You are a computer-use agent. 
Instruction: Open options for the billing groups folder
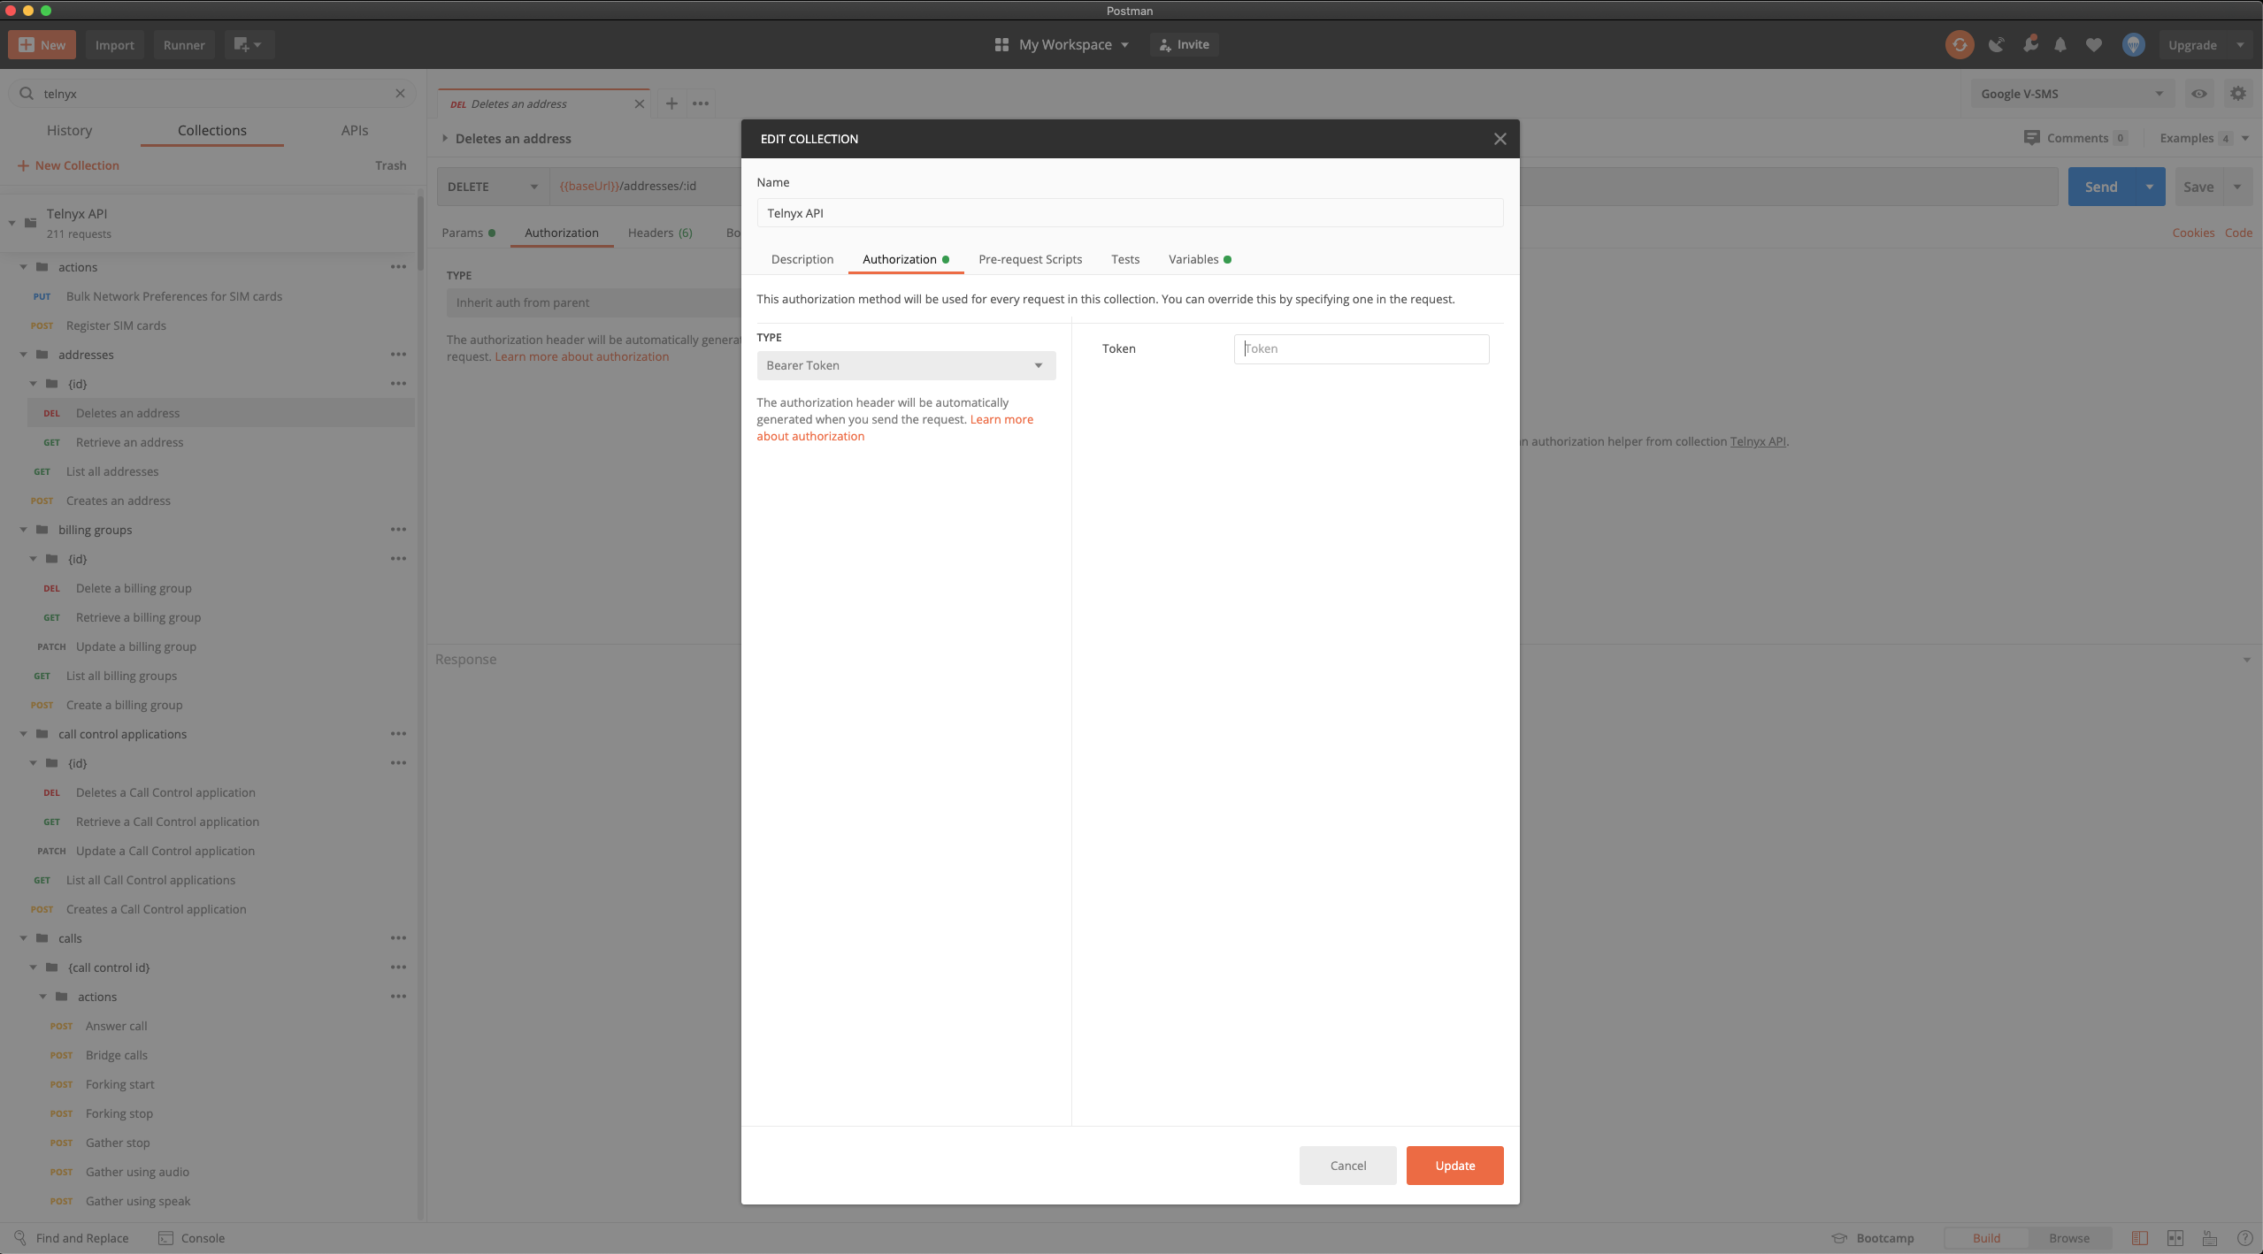(399, 530)
